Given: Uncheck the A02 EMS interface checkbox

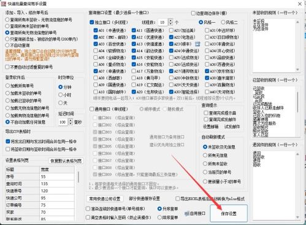Looking at the screenshot, I should [96, 37].
